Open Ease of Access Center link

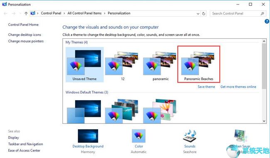[24, 151]
